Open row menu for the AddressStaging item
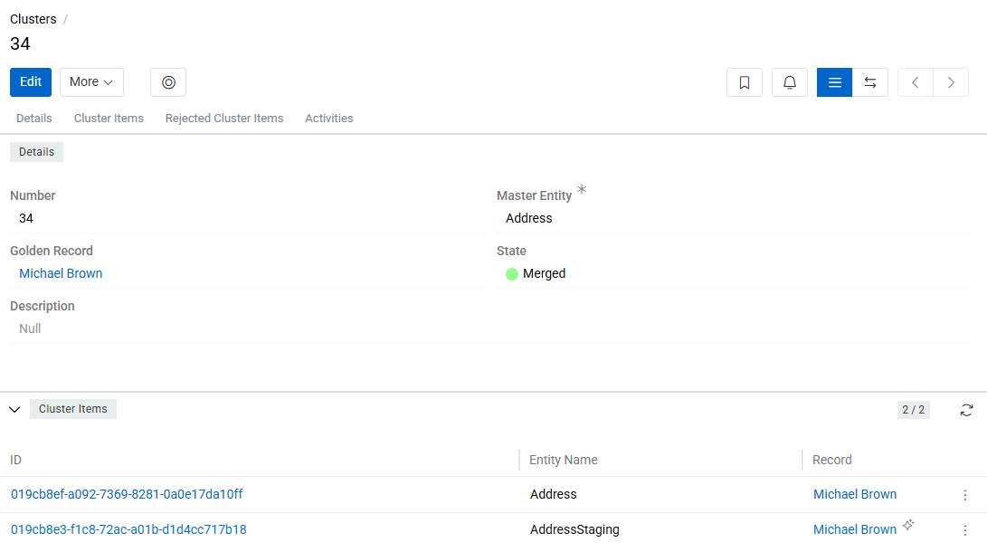The height and width of the screenshot is (552, 987). click(x=965, y=530)
